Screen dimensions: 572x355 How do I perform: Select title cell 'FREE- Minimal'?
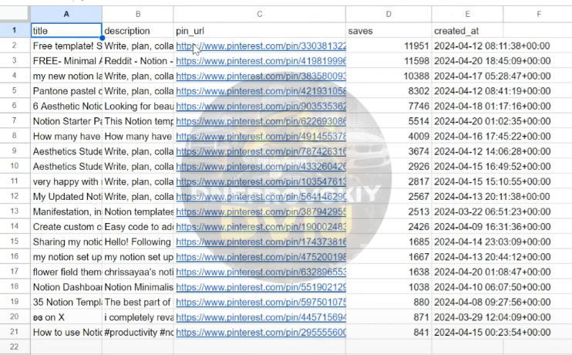66,61
